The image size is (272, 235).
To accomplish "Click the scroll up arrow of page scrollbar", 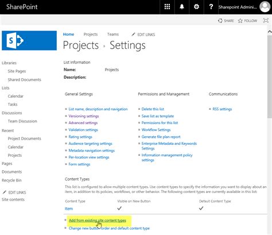I will tap(270, 32).
